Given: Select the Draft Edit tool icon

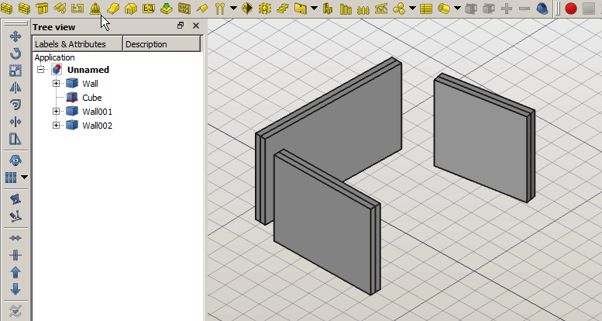Looking at the screenshot, I should [15, 199].
